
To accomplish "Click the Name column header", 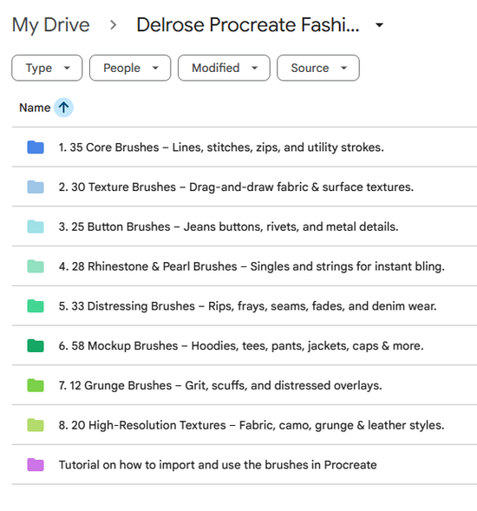I will (35, 108).
